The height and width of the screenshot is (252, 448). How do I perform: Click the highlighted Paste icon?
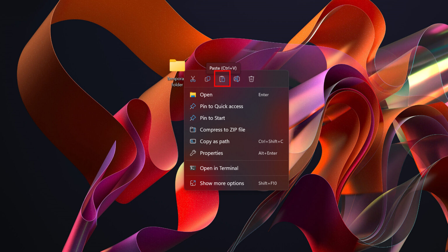pos(222,79)
